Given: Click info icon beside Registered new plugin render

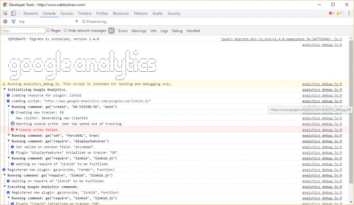Looking at the screenshot, I should [4, 170].
